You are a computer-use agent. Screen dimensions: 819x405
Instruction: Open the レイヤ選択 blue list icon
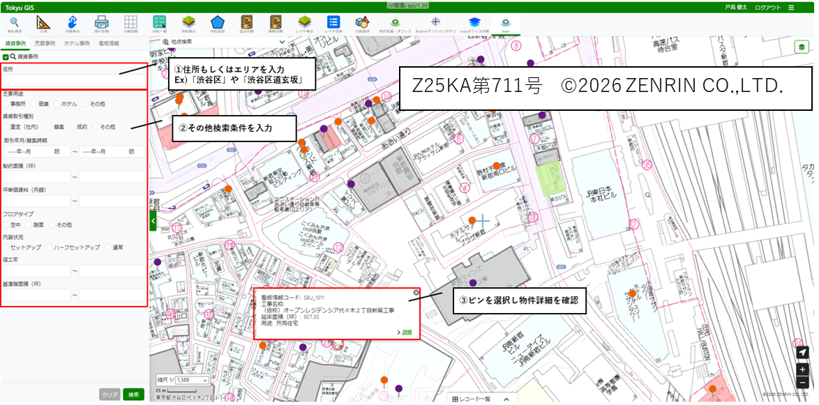[x=333, y=24]
